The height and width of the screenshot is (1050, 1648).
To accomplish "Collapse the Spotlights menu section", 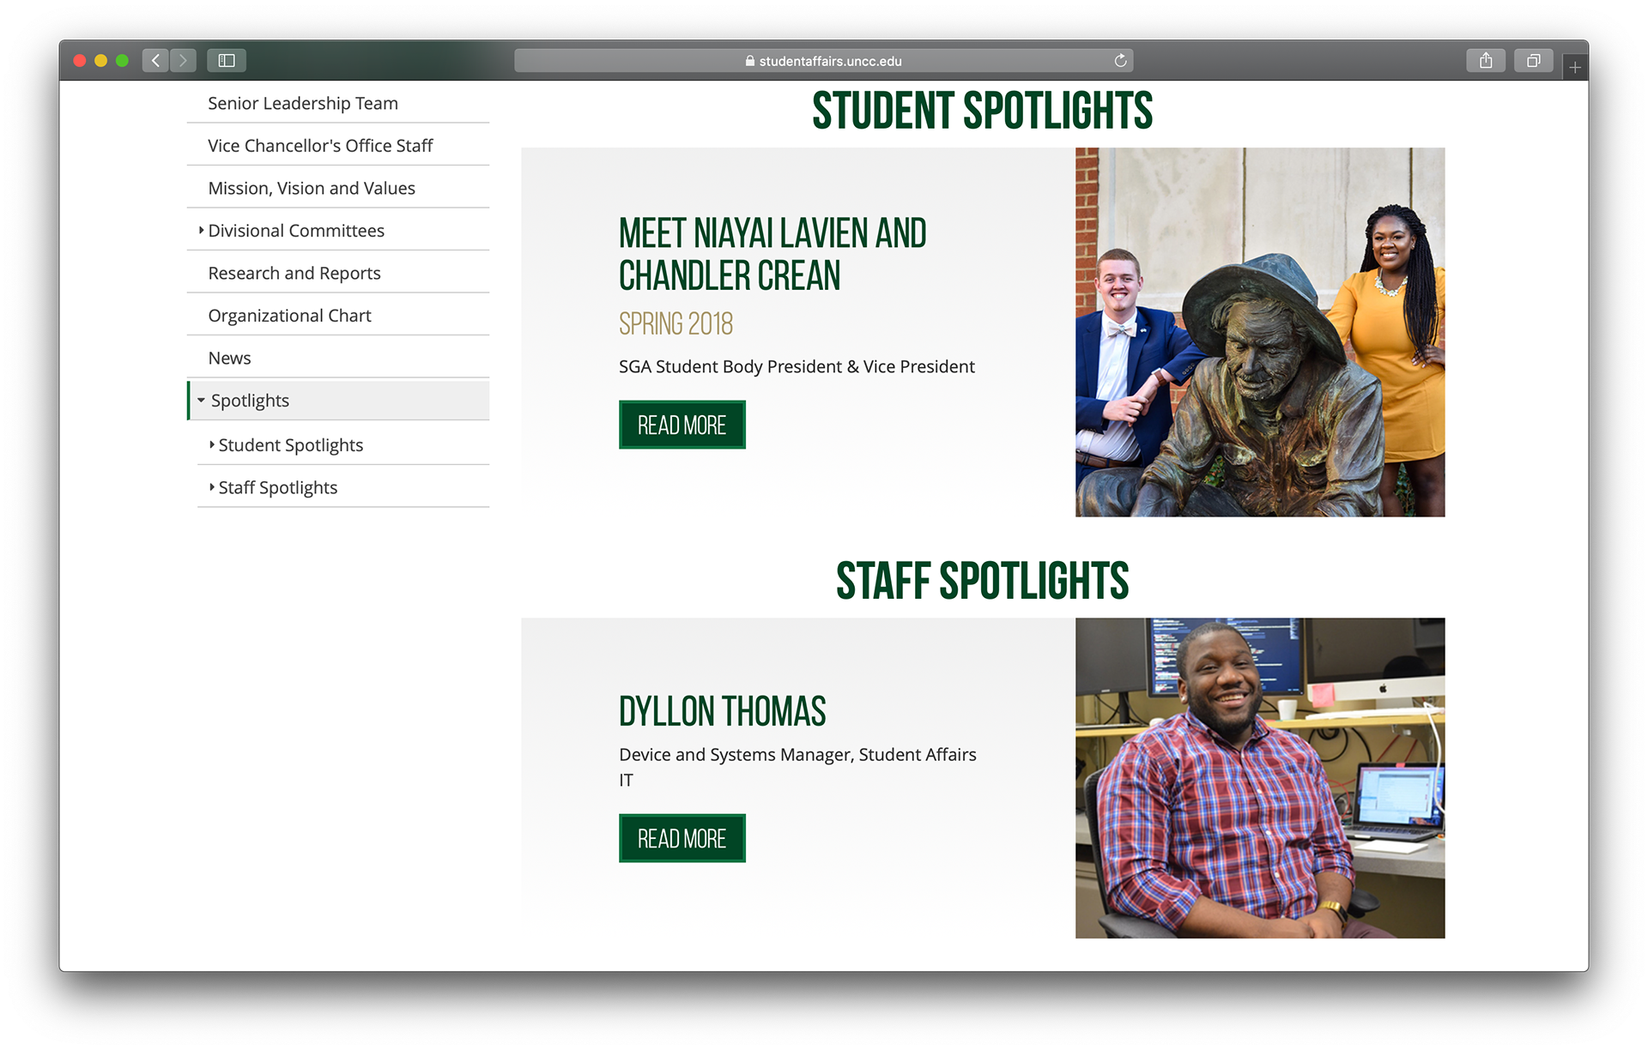I will 201,401.
